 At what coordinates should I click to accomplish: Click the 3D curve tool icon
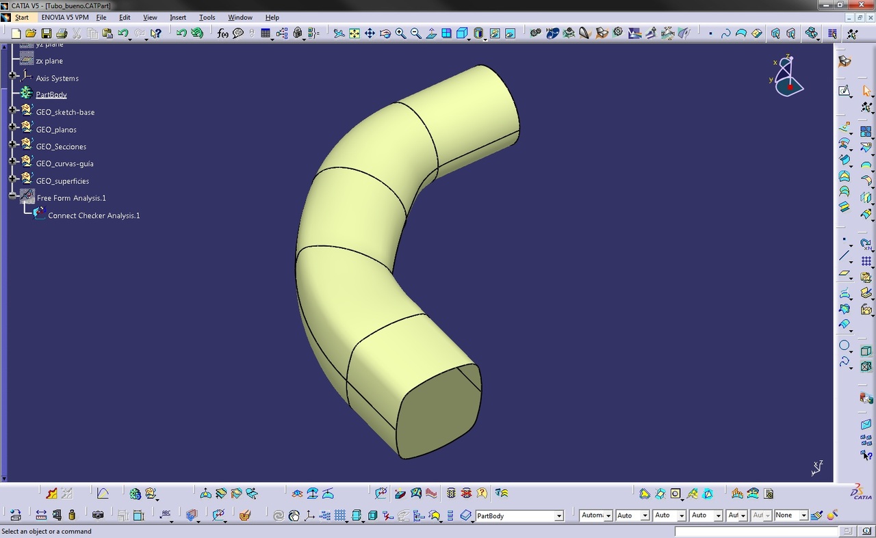click(725, 33)
